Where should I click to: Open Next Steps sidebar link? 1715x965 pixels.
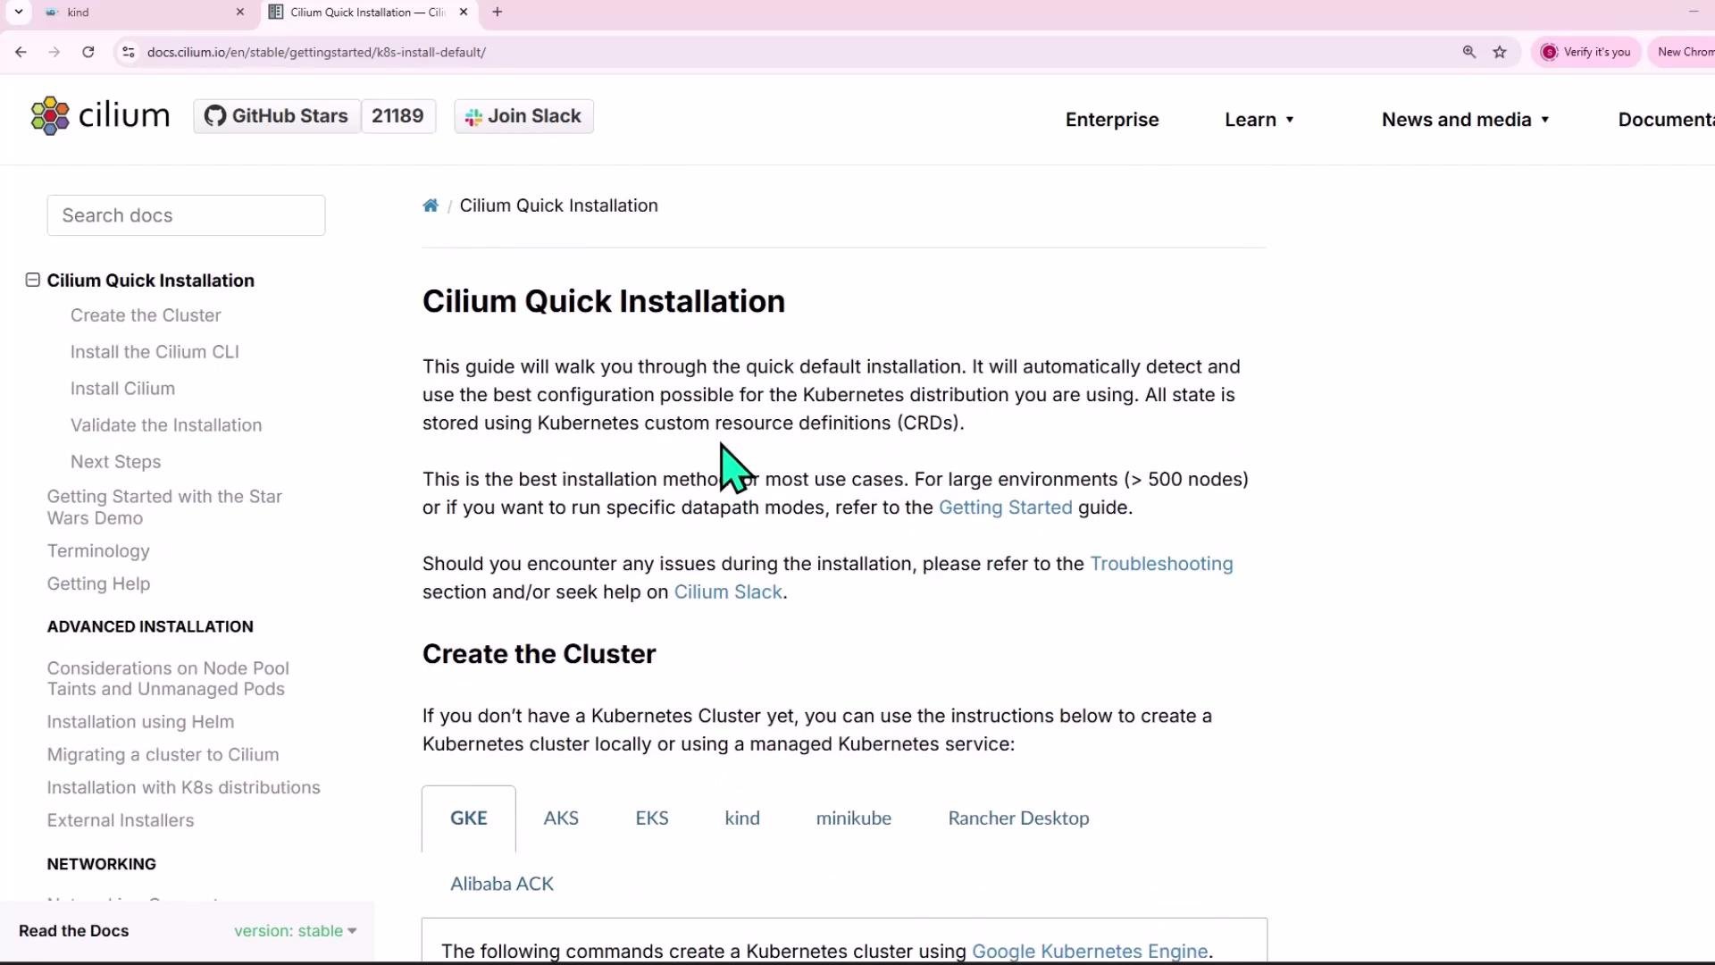(115, 462)
